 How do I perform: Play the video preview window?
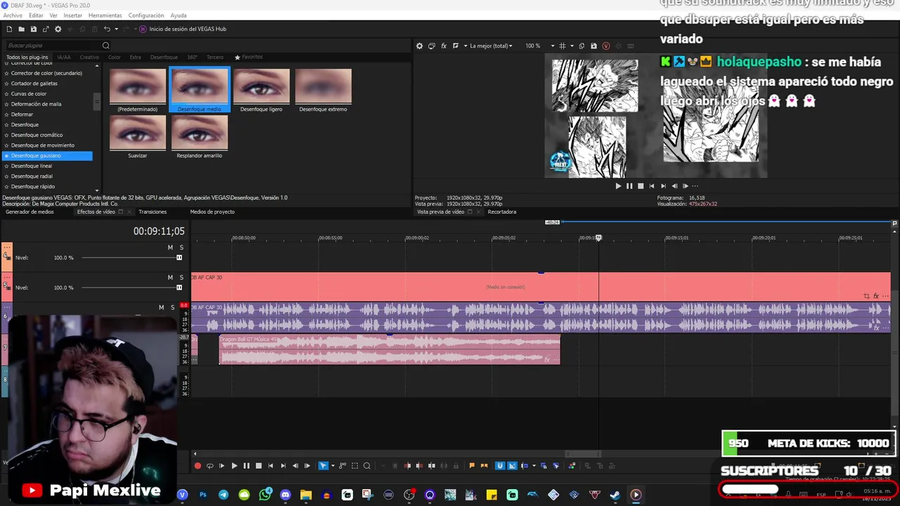click(618, 186)
